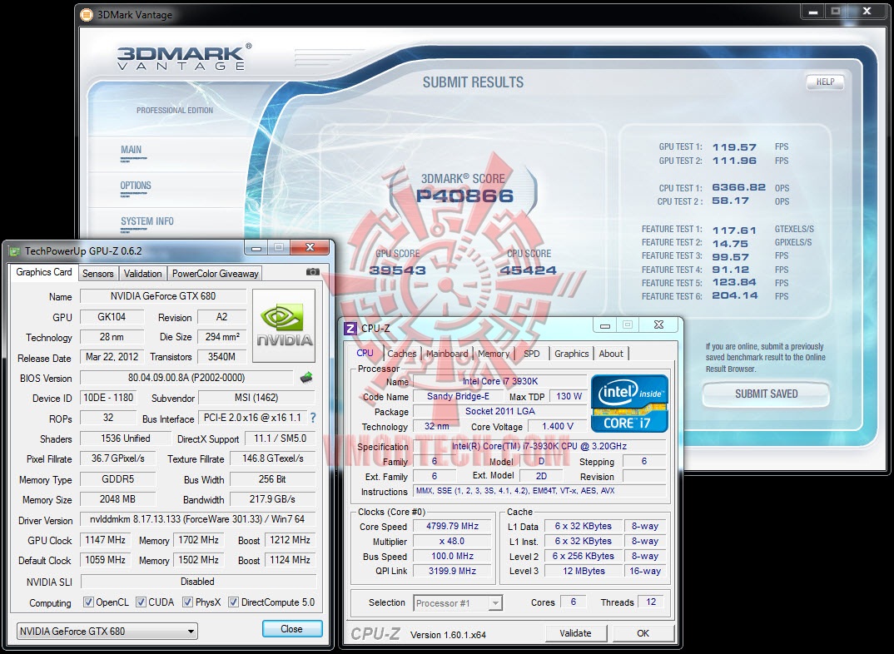Click the Memory Size value 2048 MB

117,499
